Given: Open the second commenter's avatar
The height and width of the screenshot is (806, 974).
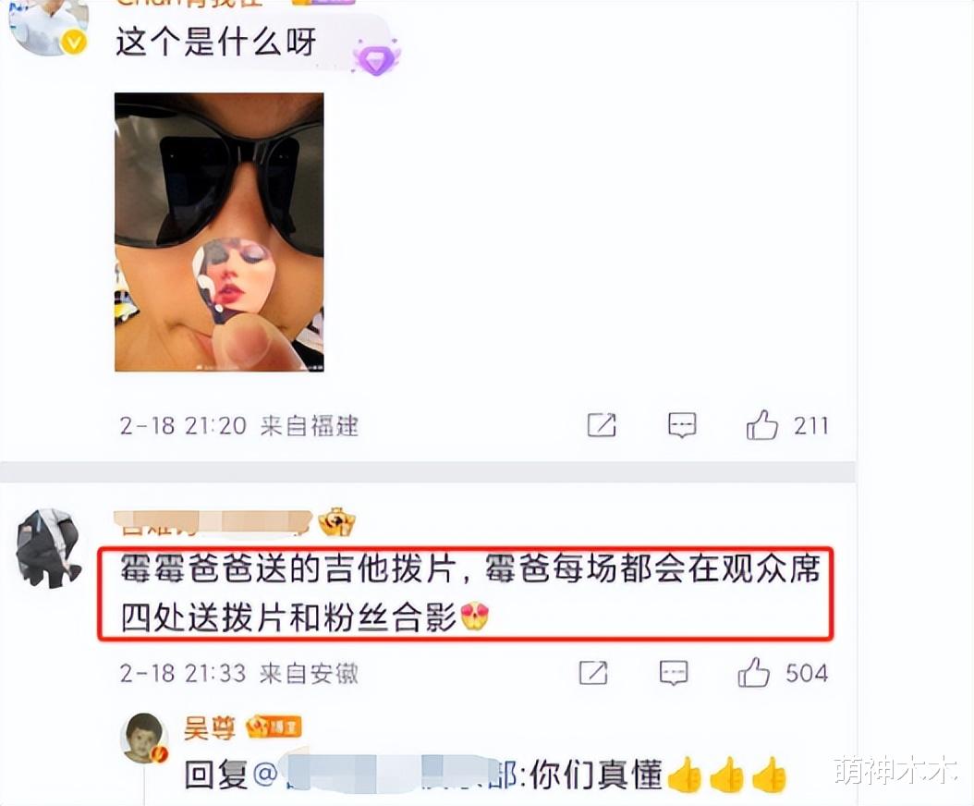Looking at the screenshot, I should (48, 549).
